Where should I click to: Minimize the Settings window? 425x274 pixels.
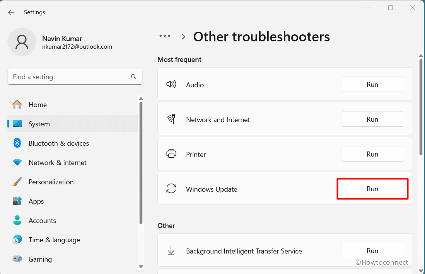(369, 8)
